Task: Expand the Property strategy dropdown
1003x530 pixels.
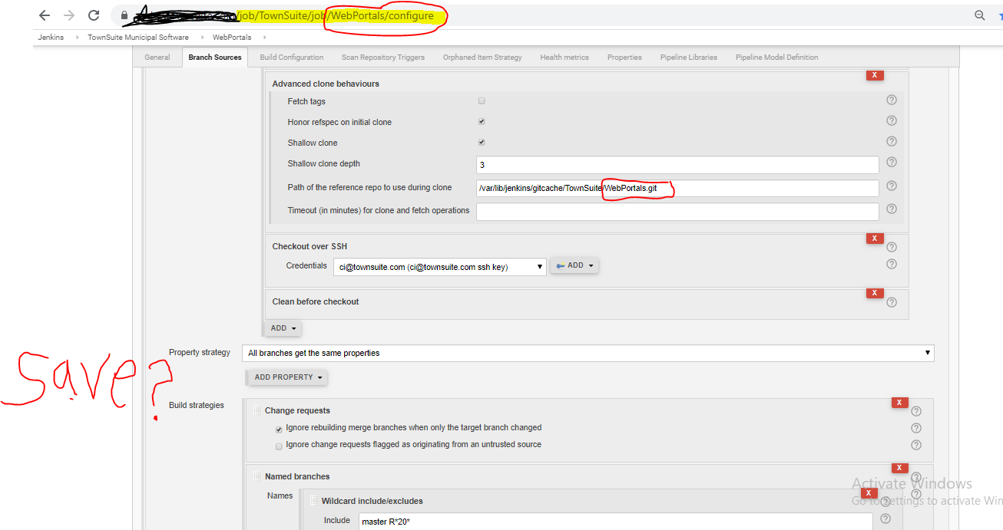Action: pos(588,353)
